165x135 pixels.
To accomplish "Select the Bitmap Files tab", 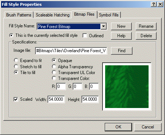I will 84,14.
